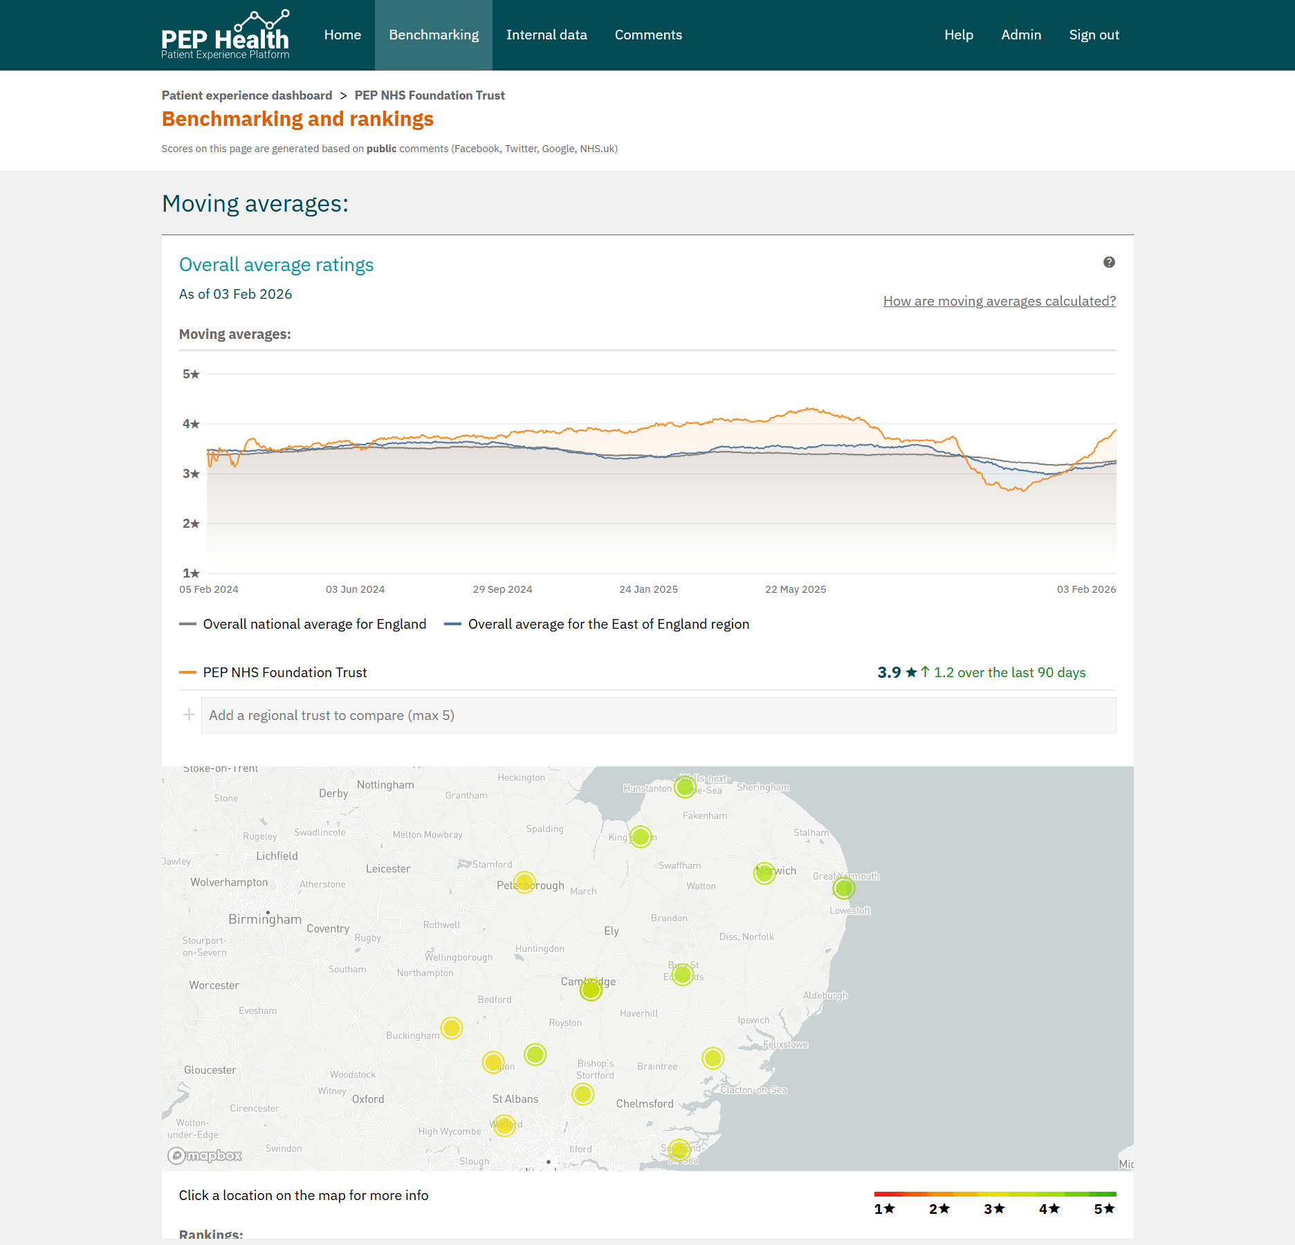Select the Peterborough map marker

coord(525,883)
